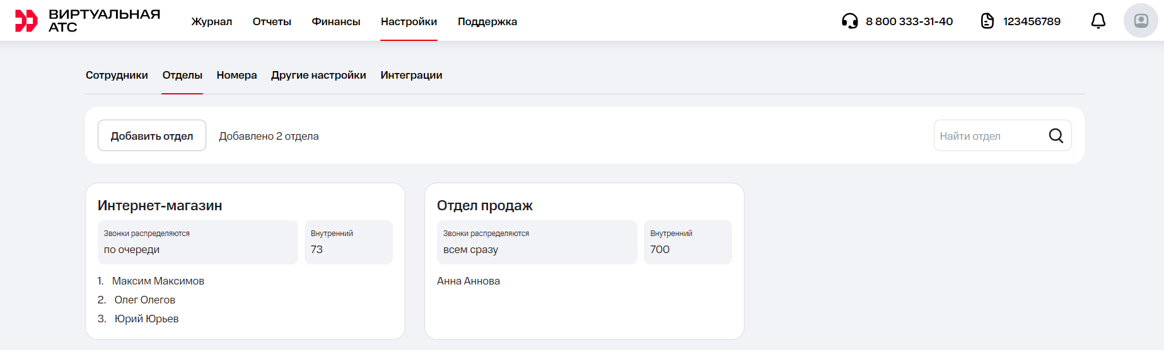
Task: Click employee Анна Аннова
Action: pos(468,281)
